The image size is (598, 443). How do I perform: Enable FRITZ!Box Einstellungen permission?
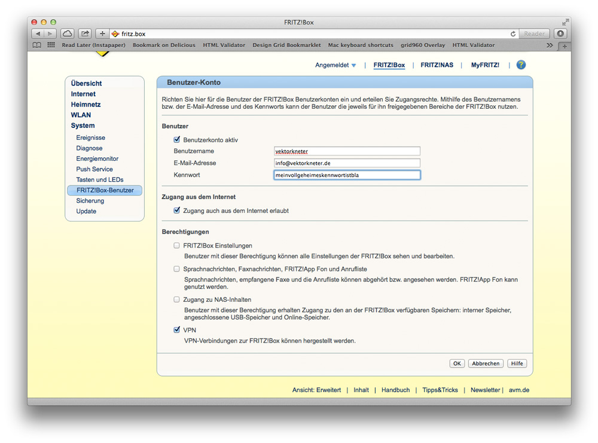pos(176,246)
